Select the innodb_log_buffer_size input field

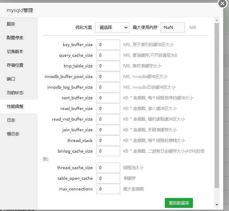(108, 87)
